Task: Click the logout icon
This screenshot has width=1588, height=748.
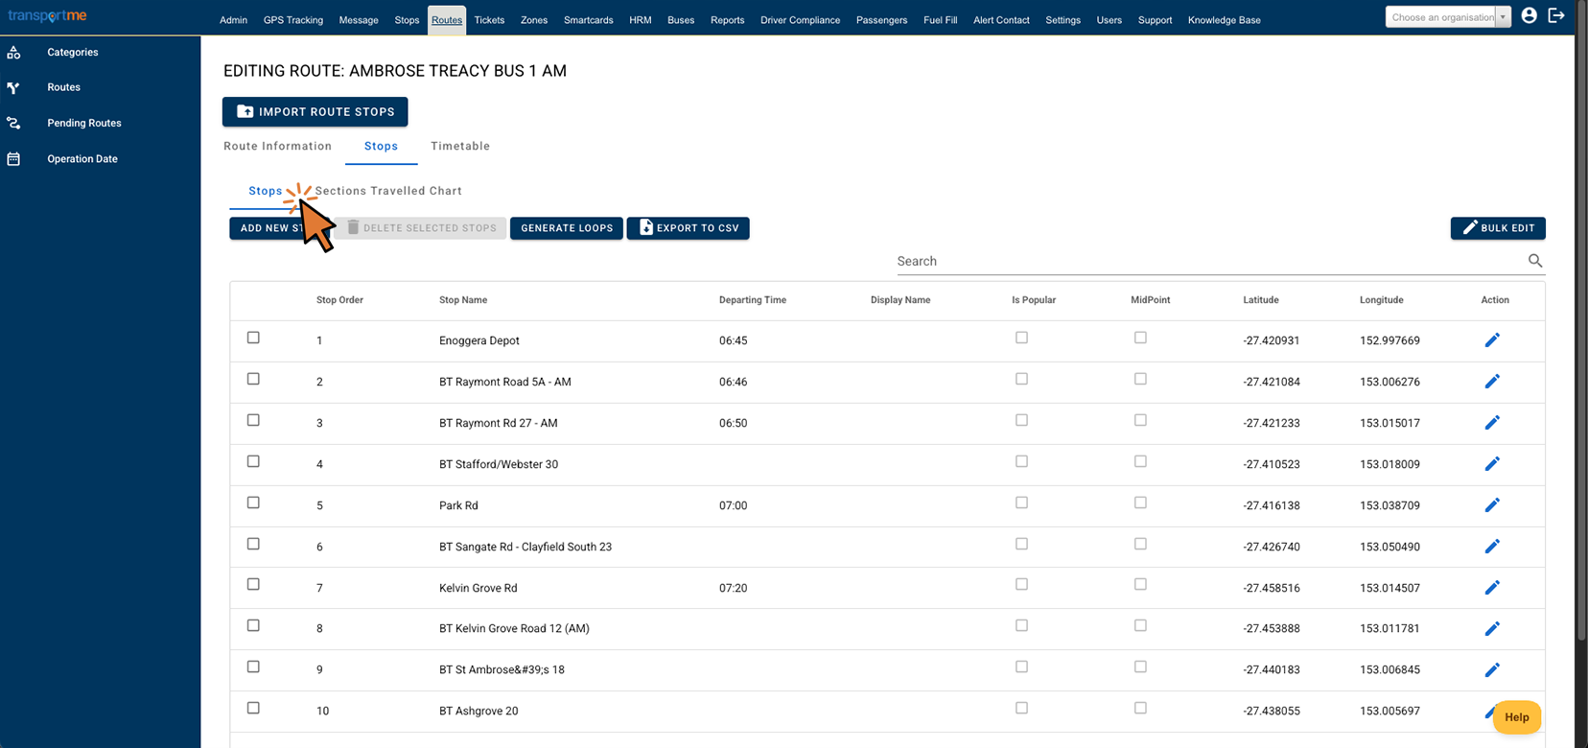Action: [1556, 15]
